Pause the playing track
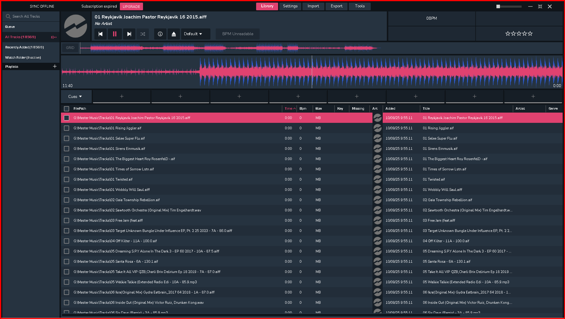 point(115,34)
